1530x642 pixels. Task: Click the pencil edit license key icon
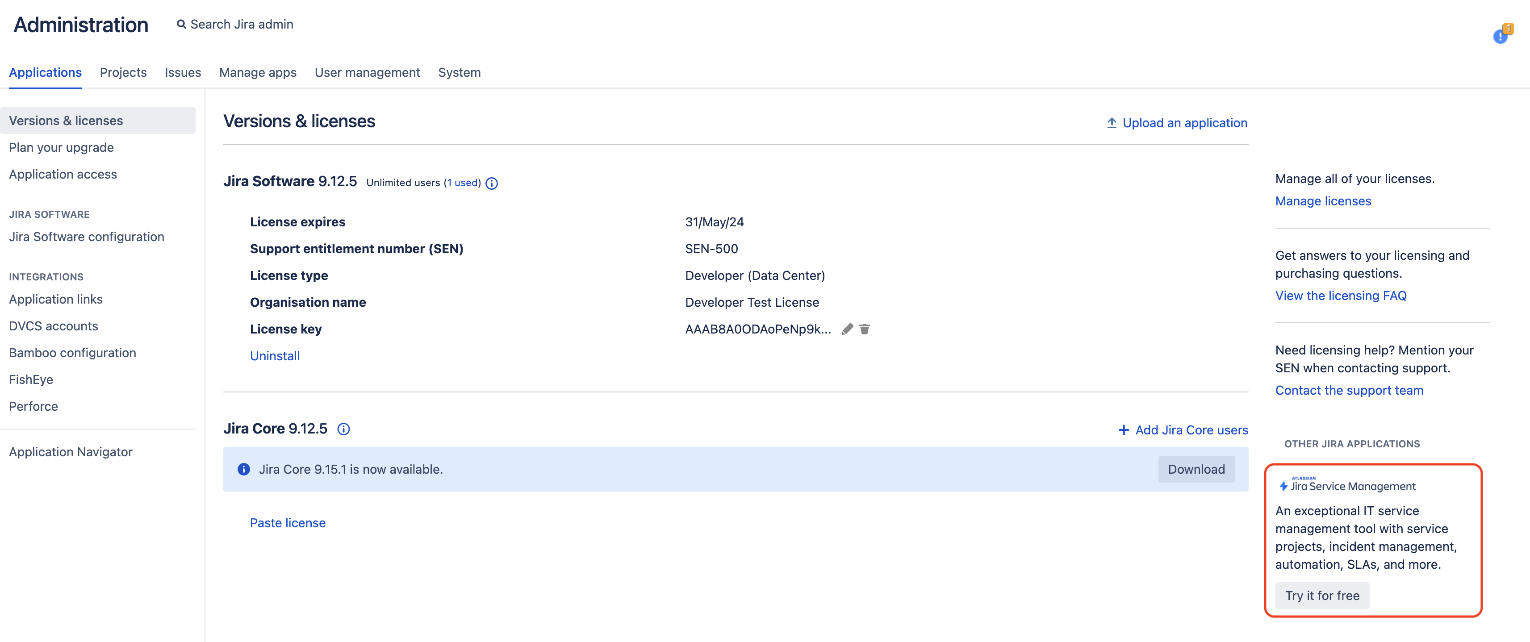point(847,329)
